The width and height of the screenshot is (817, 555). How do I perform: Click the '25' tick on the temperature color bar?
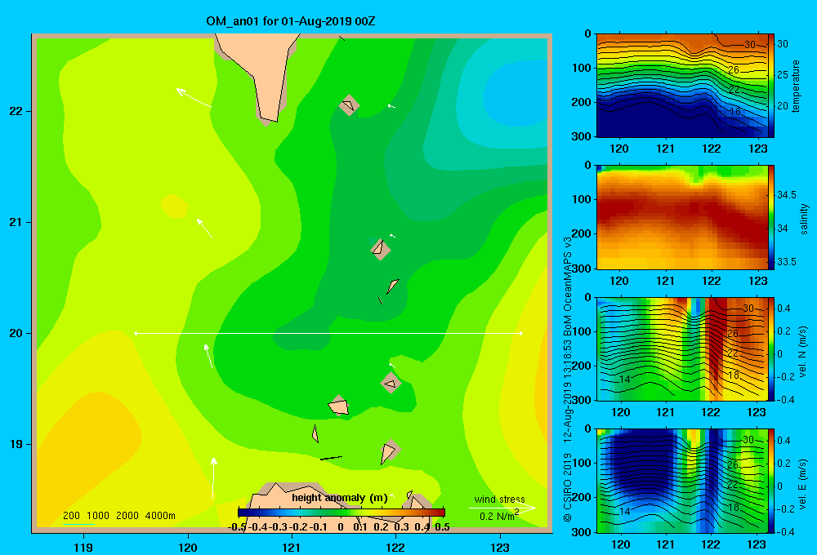click(783, 75)
